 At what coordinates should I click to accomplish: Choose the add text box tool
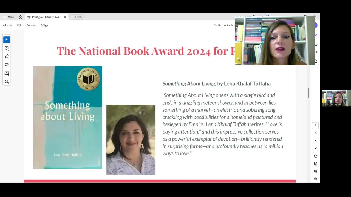pyautogui.click(x=7, y=73)
